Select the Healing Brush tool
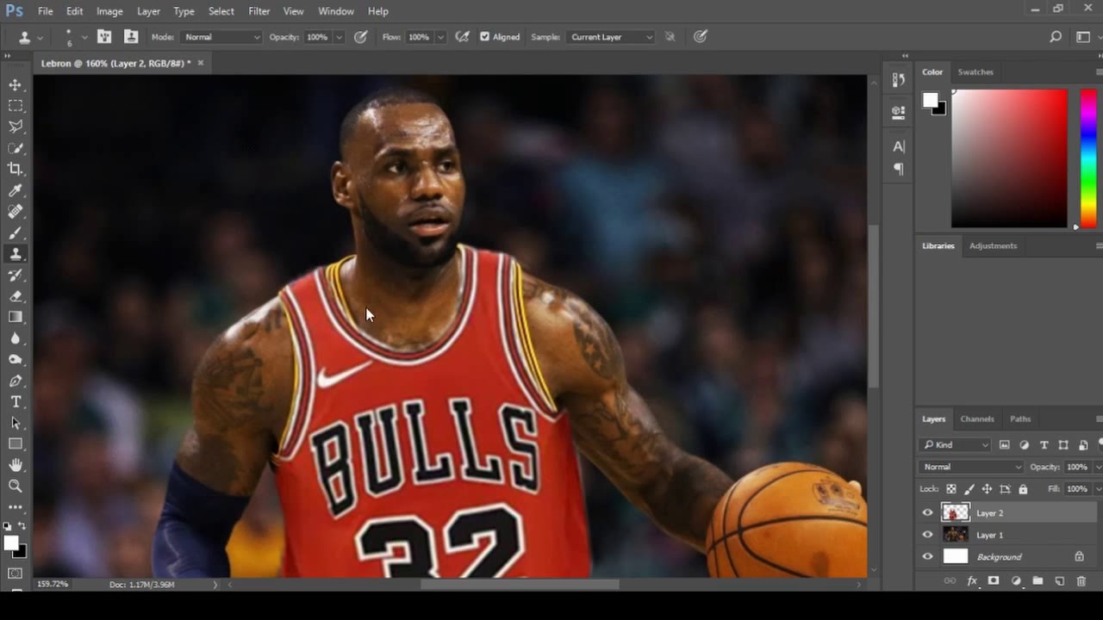The image size is (1103, 620). pos(16,211)
